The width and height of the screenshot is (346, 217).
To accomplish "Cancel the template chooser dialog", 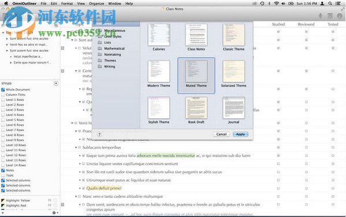I will tap(221, 134).
